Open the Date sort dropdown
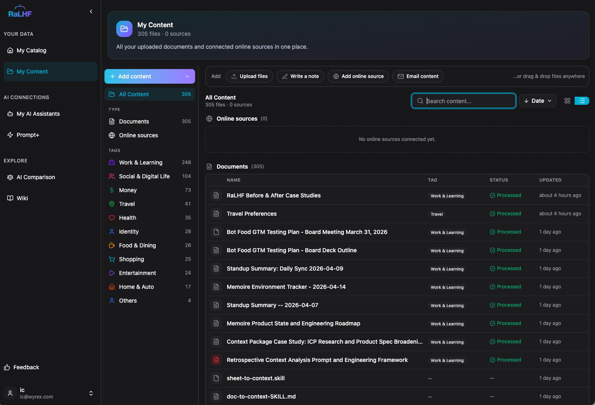Screen dimensions: 595x405 click(x=538, y=101)
